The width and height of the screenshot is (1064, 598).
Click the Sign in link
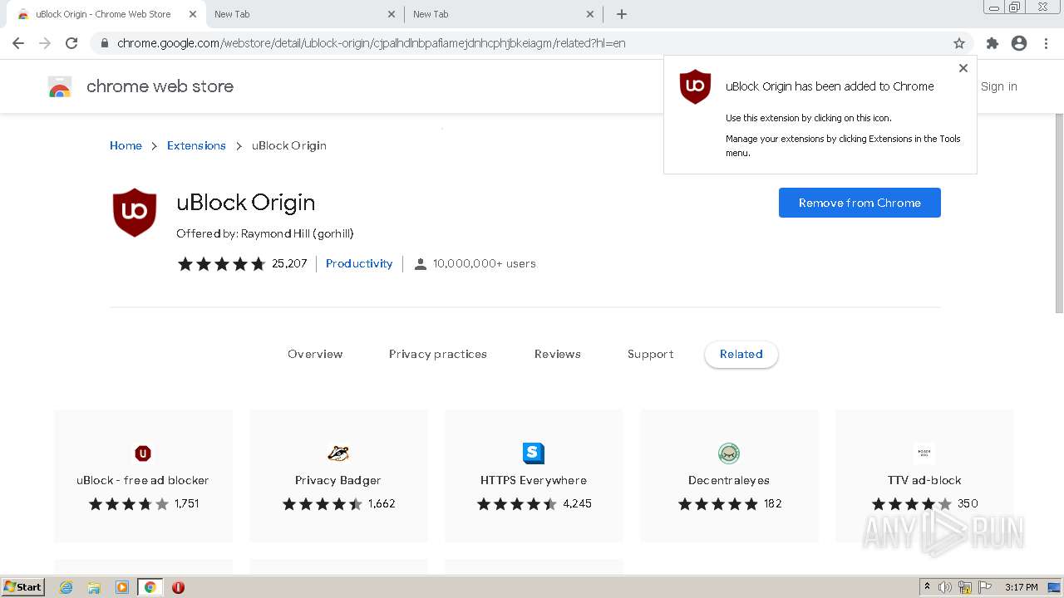(x=999, y=86)
